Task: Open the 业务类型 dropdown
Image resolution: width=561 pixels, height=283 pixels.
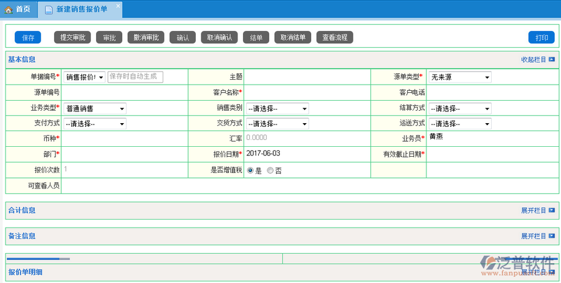Action: tap(95, 108)
